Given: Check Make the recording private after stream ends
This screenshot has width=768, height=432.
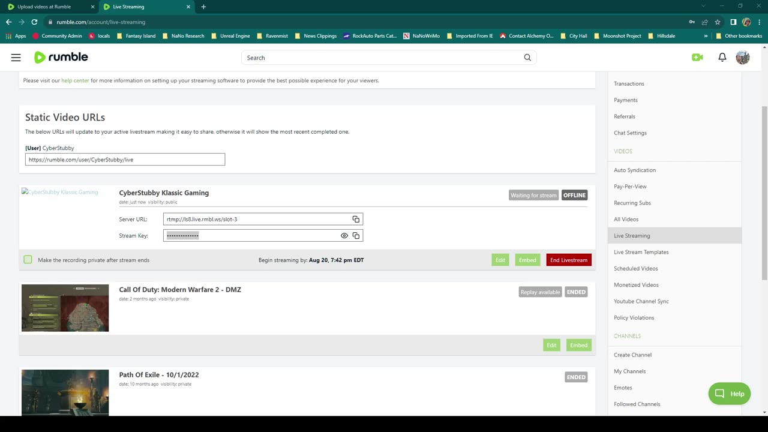Looking at the screenshot, I should tap(28, 260).
